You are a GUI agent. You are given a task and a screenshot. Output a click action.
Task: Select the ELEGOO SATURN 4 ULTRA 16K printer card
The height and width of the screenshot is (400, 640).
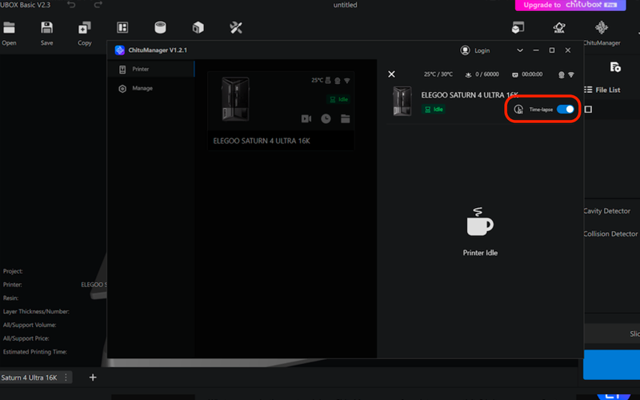tap(281, 111)
